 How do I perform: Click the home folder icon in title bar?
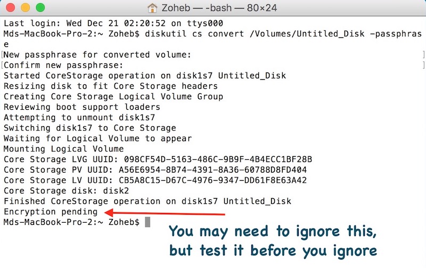[152, 9]
